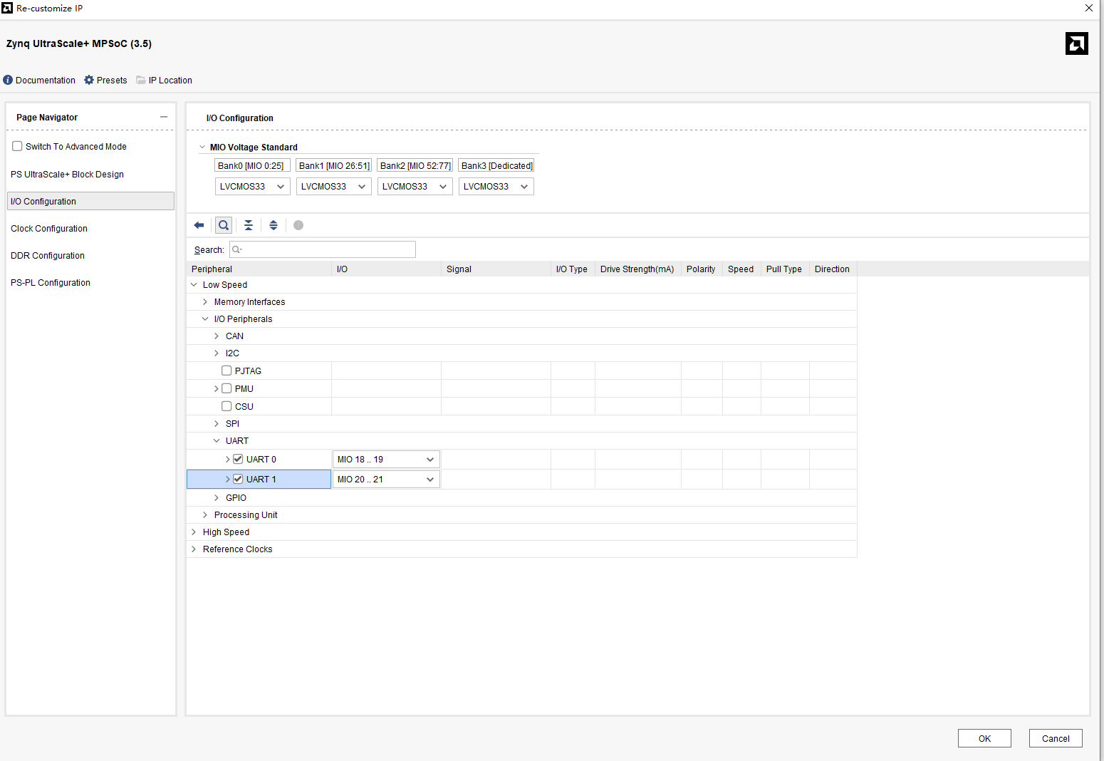Click the Presets gear icon
The image size is (1104, 761).
click(89, 80)
